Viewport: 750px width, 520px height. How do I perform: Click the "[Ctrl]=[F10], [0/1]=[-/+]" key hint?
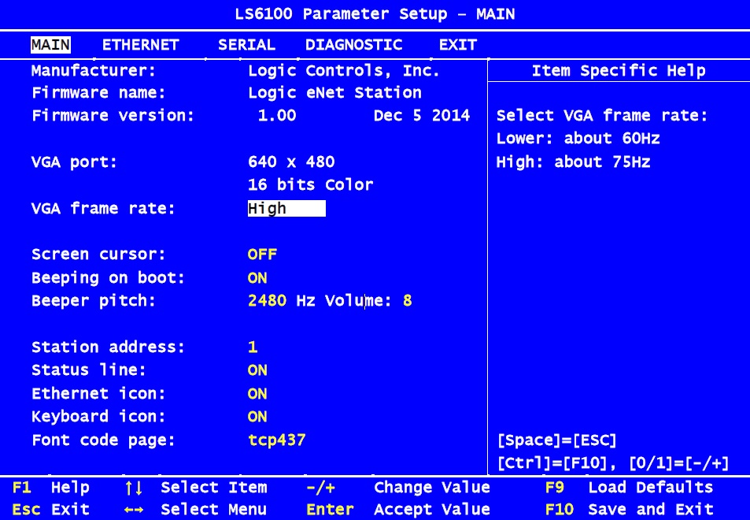(613, 463)
